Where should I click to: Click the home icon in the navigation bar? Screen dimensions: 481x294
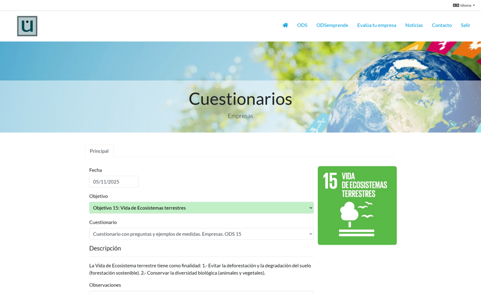[x=285, y=25]
